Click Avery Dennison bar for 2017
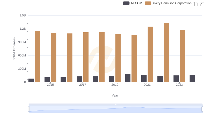Viewport: 207px width, 119px height. (x=86, y=57)
